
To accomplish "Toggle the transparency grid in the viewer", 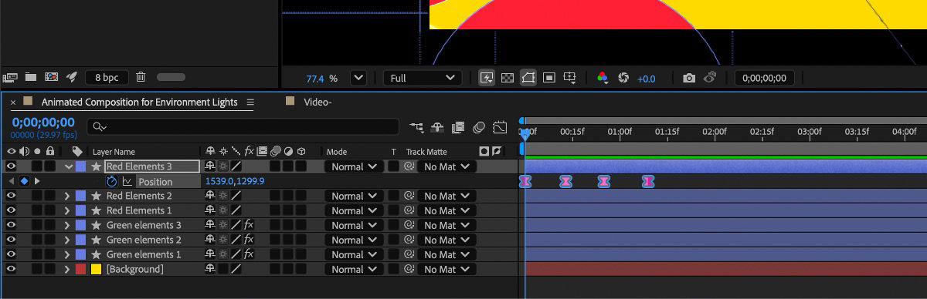I will point(508,78).
